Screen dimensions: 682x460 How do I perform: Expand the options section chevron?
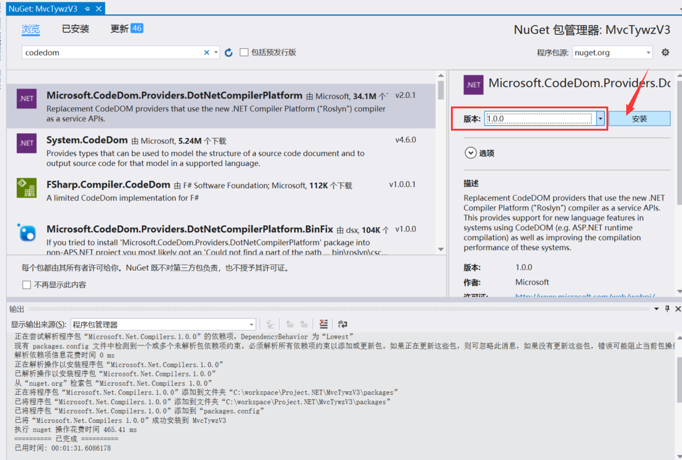pyautogui.click(x=471, y=153)
